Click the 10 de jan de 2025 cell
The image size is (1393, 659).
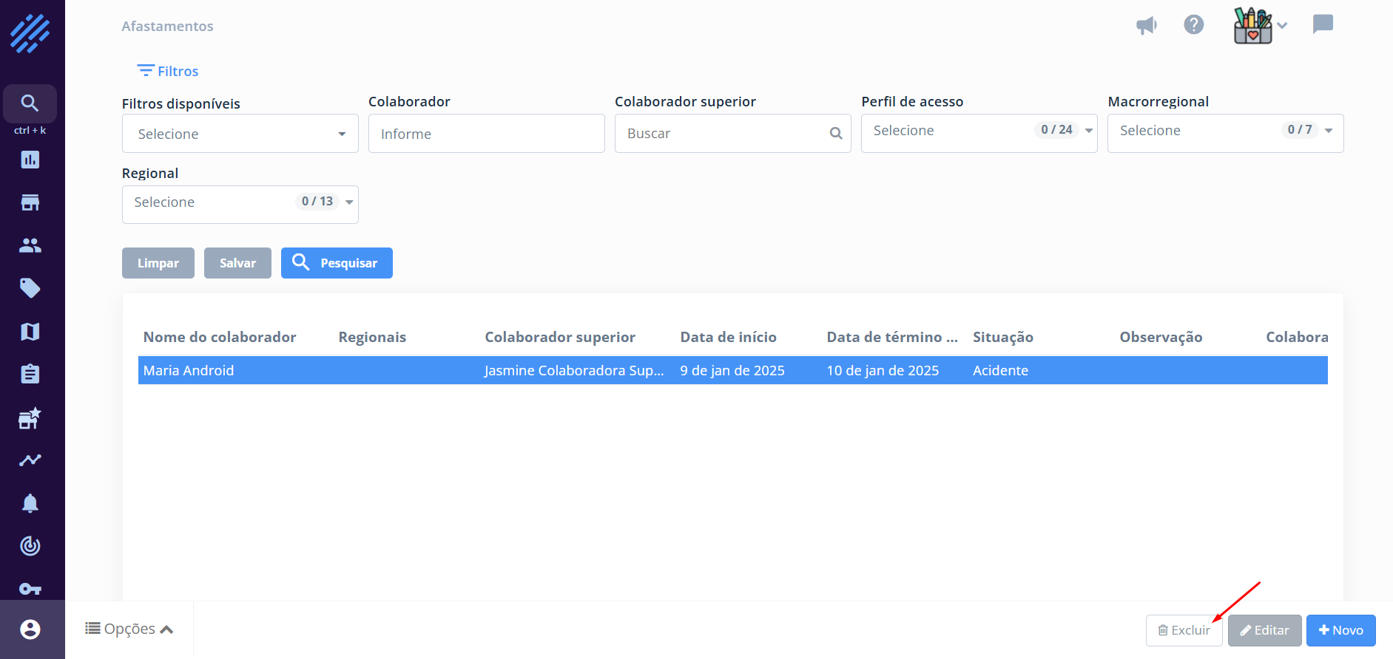[x=883, y=370]
